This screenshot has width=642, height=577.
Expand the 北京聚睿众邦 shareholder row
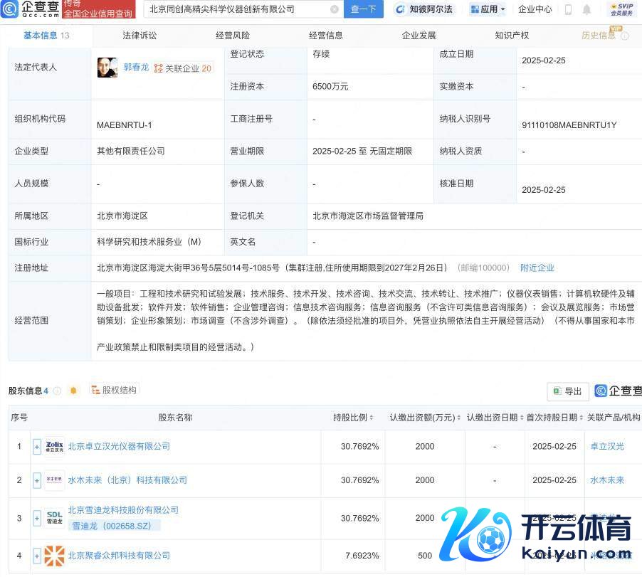(x=37, y=556)
